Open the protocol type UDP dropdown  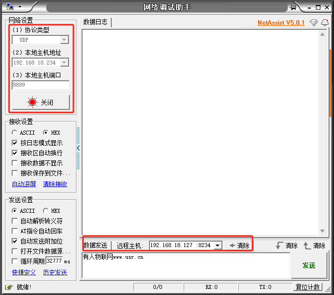(64, 40)
